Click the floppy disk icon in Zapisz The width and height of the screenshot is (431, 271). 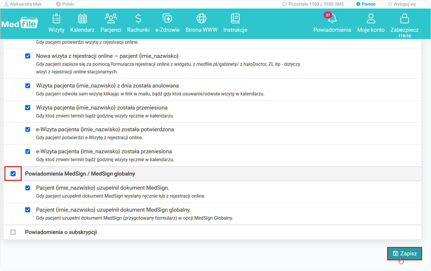click(395, 253)
